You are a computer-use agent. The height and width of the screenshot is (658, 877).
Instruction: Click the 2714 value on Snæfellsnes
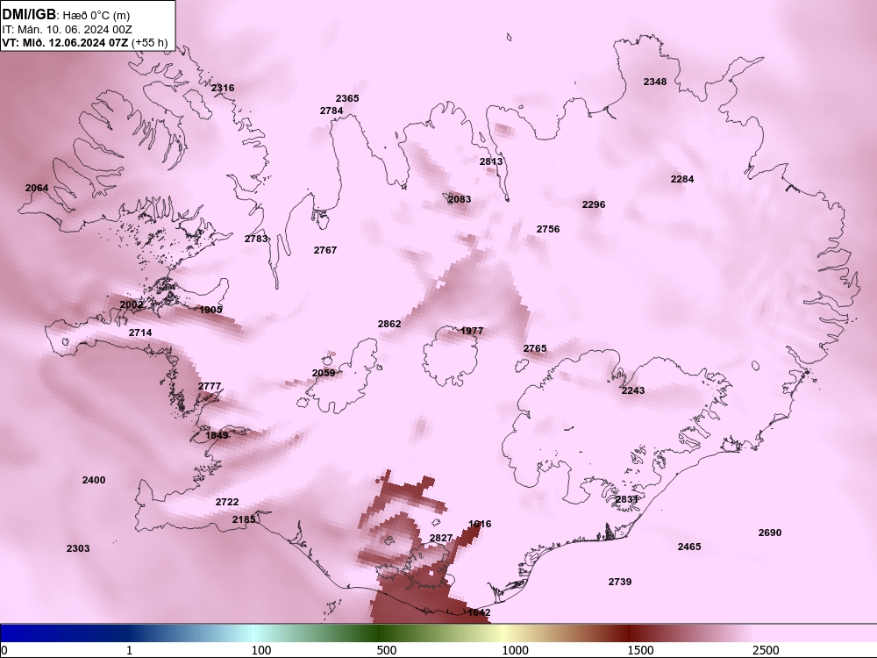(140, 333)
